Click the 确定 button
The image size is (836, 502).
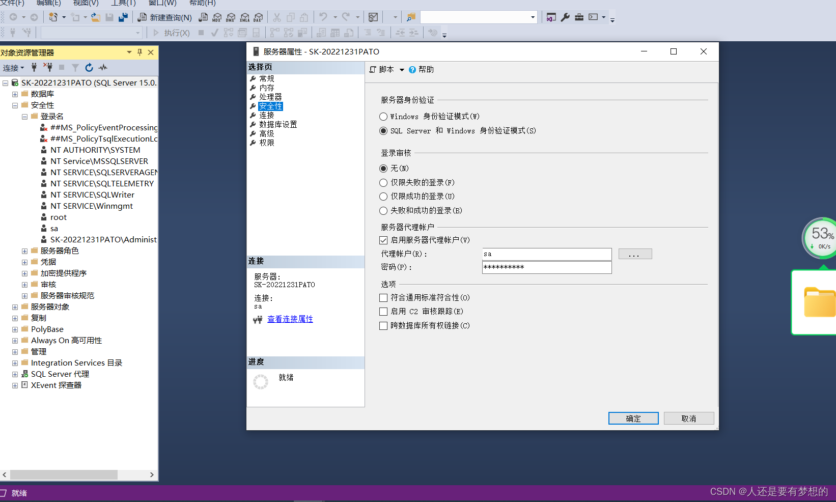[633, 419]
